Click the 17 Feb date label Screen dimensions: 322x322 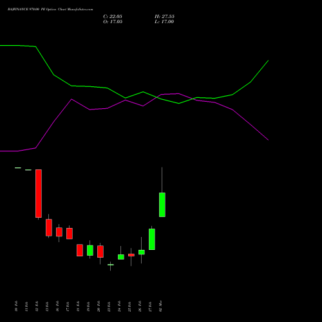pos(68,306)
